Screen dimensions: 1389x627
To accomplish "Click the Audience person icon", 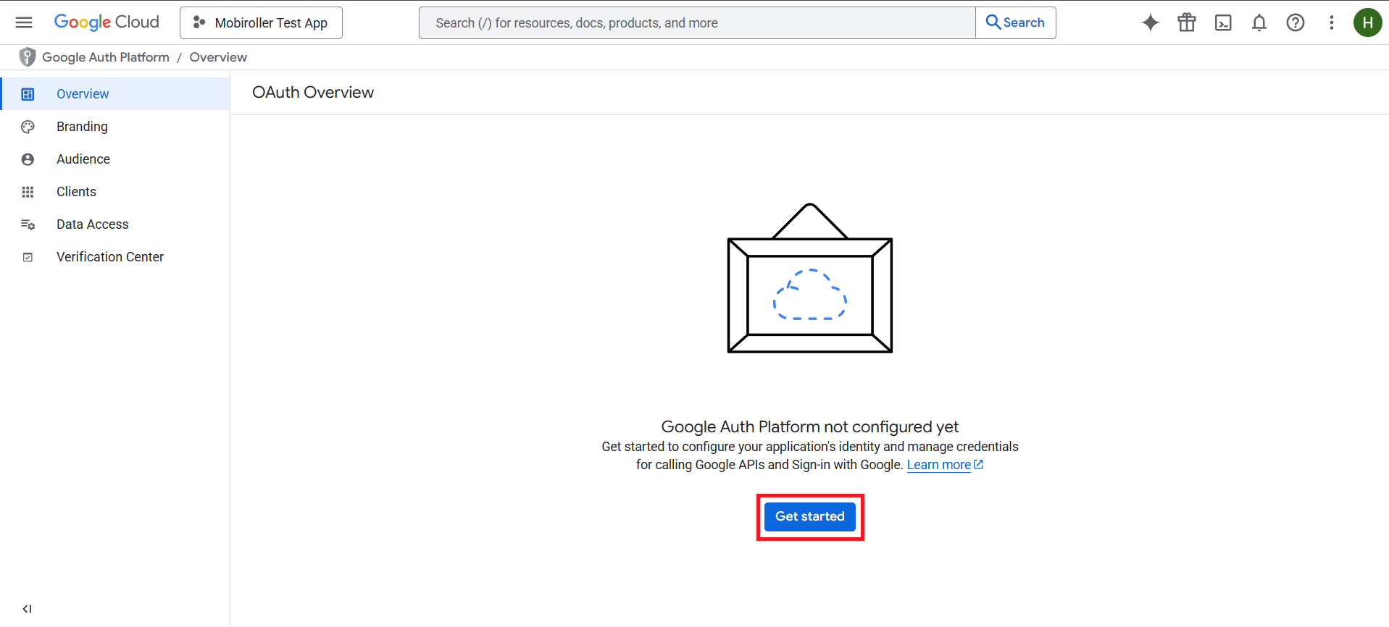I will coord(28,159).
